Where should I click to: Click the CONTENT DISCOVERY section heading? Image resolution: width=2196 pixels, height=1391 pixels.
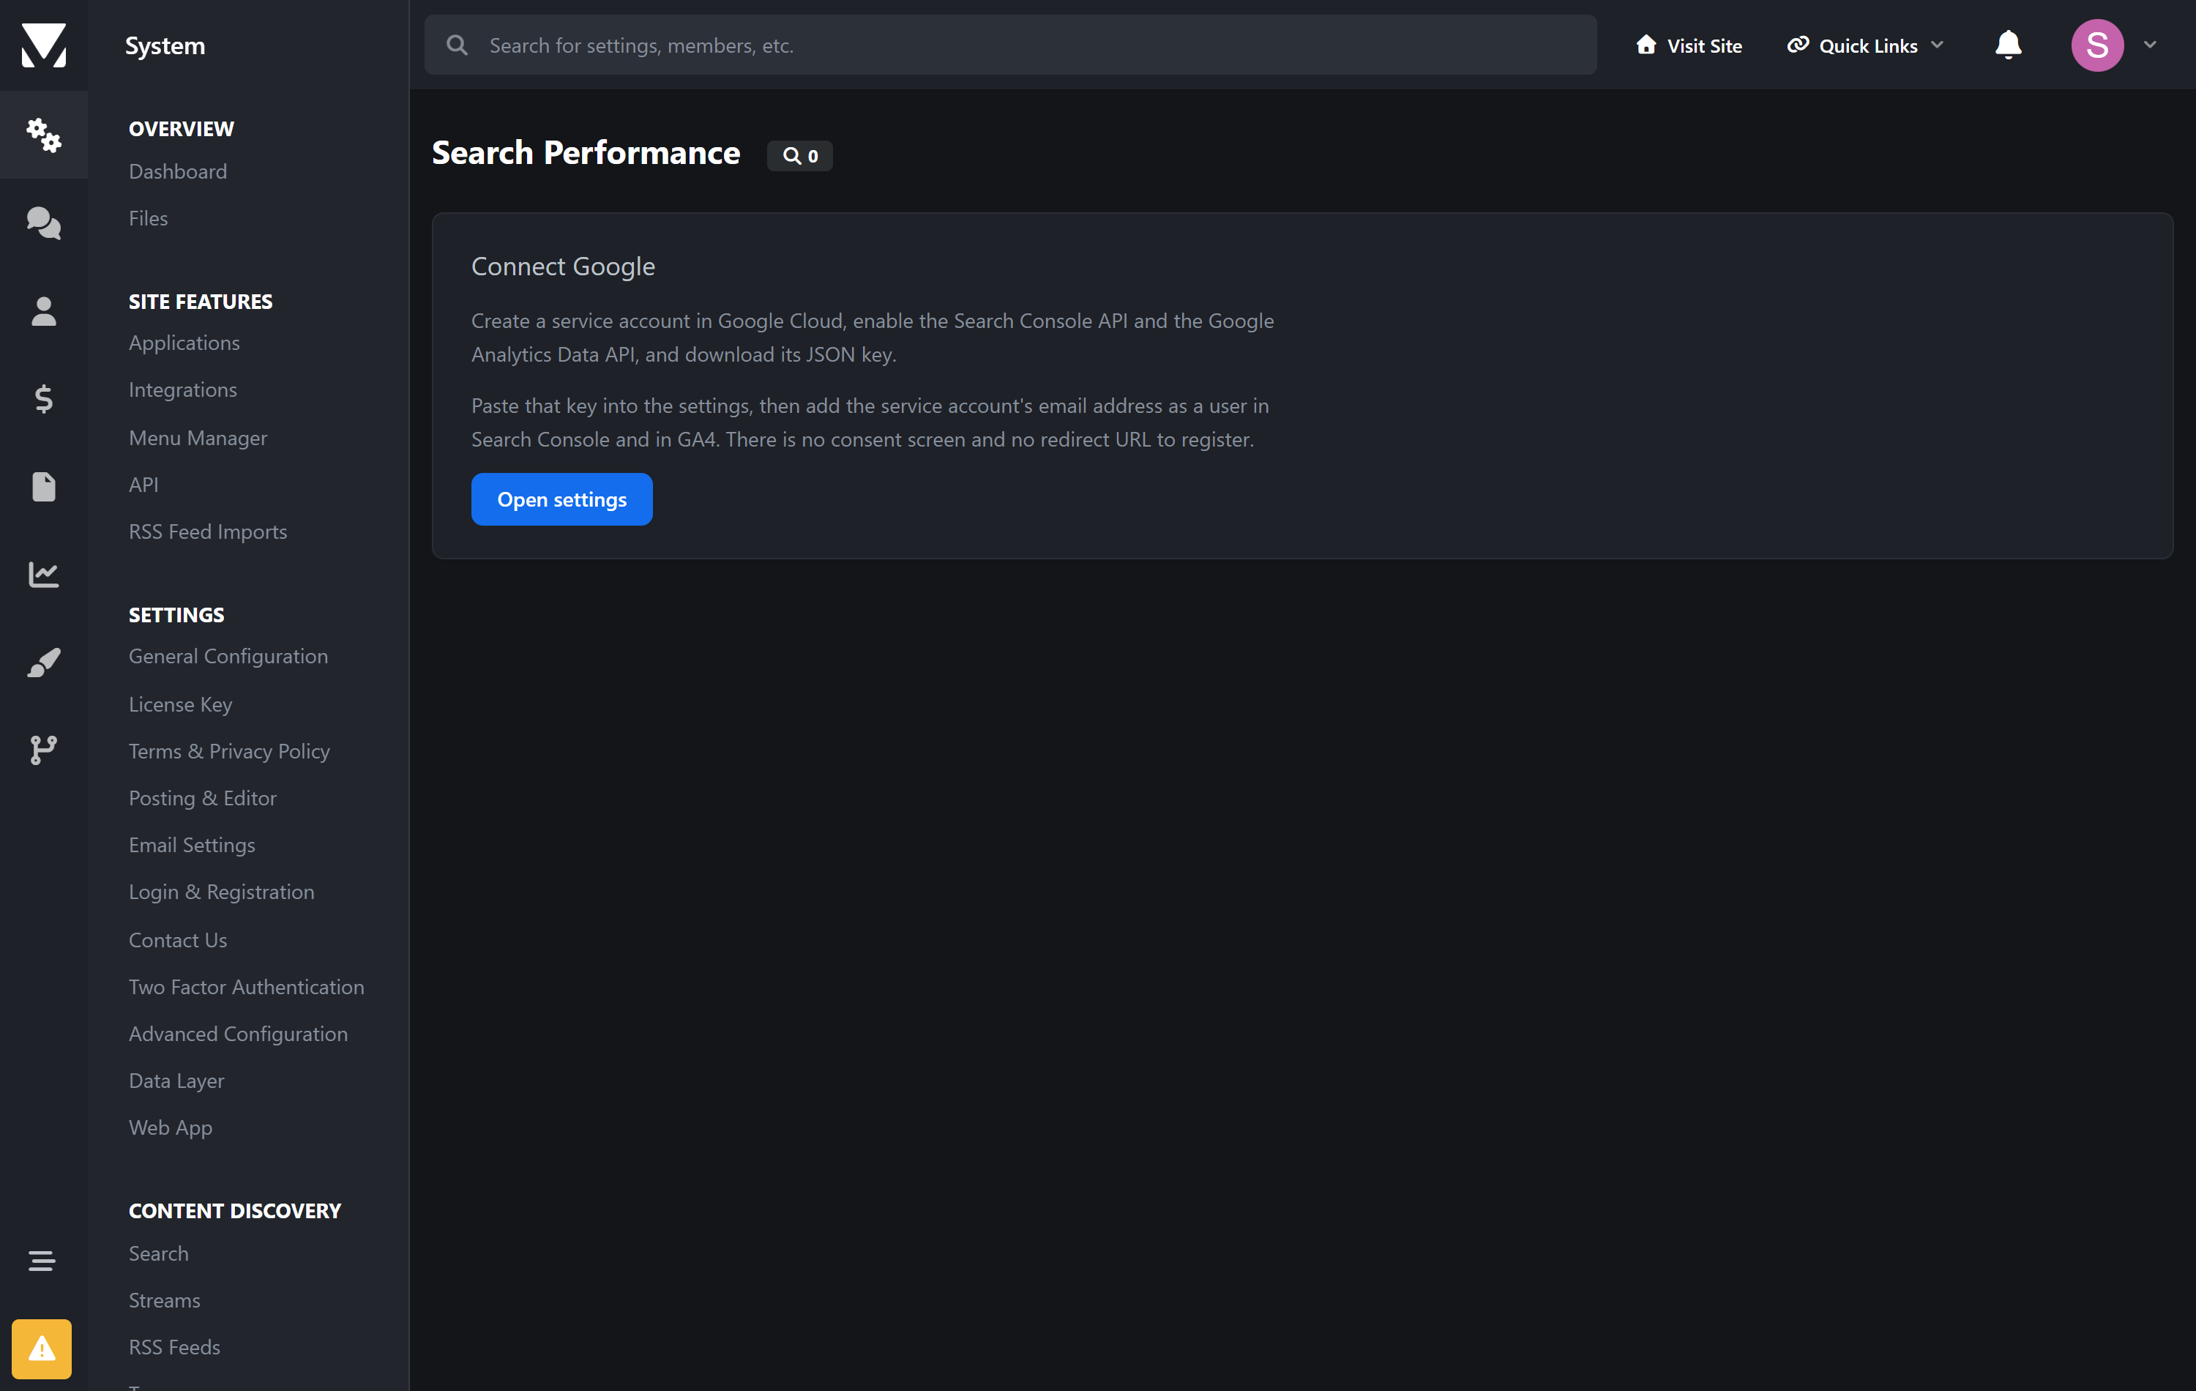point(235,1210)
